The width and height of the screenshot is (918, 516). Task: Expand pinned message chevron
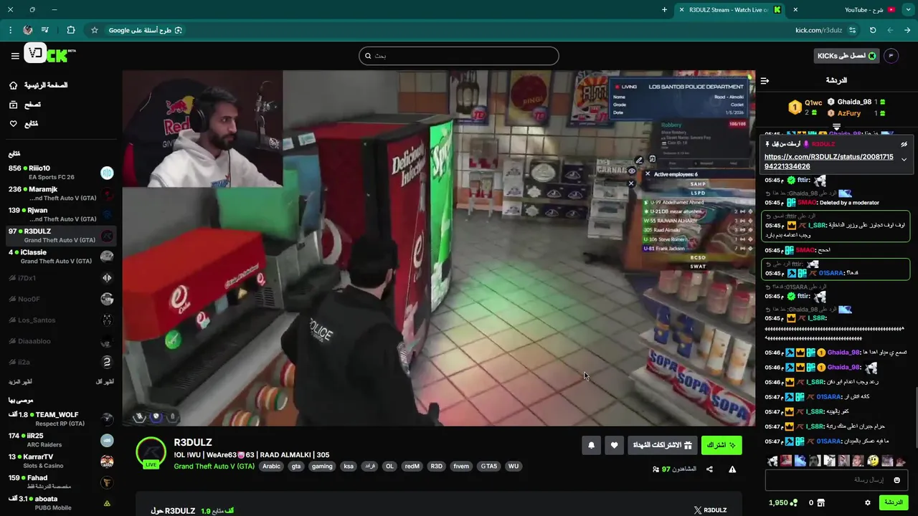[x=904, y=159]
